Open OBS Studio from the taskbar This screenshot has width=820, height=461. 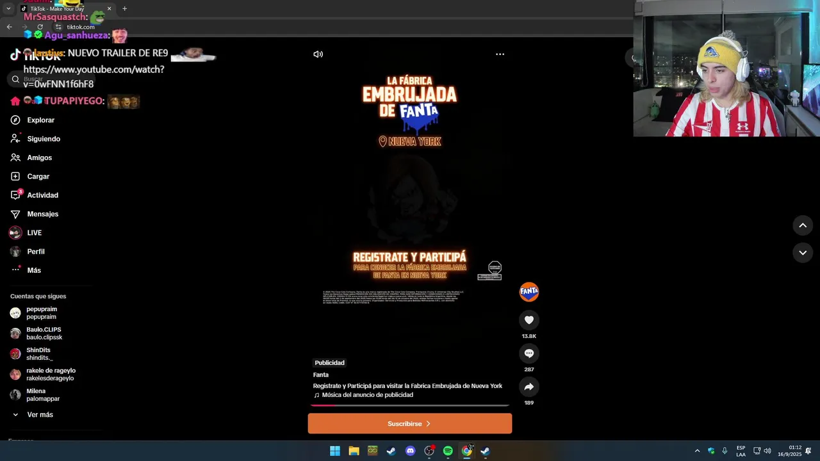point(429,451)
